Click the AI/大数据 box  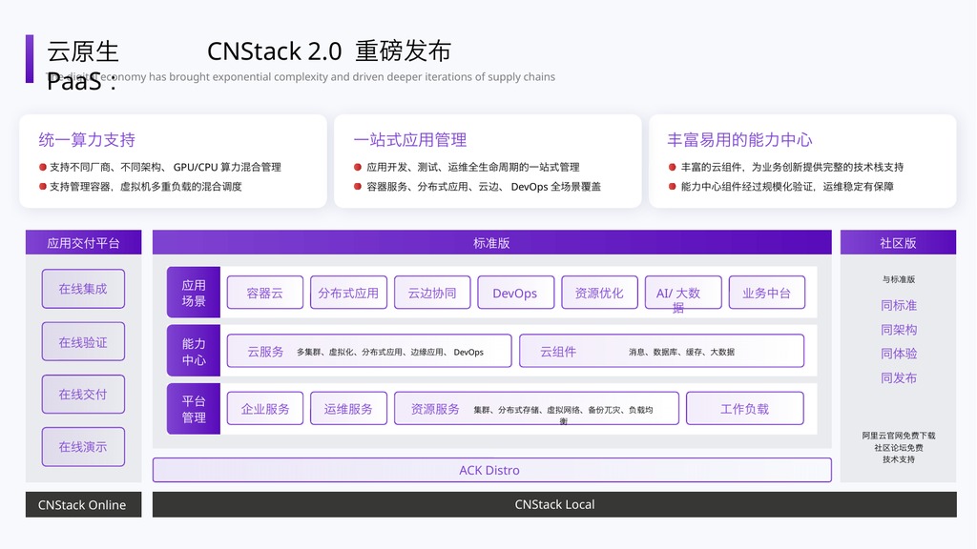tap(683, 293)
